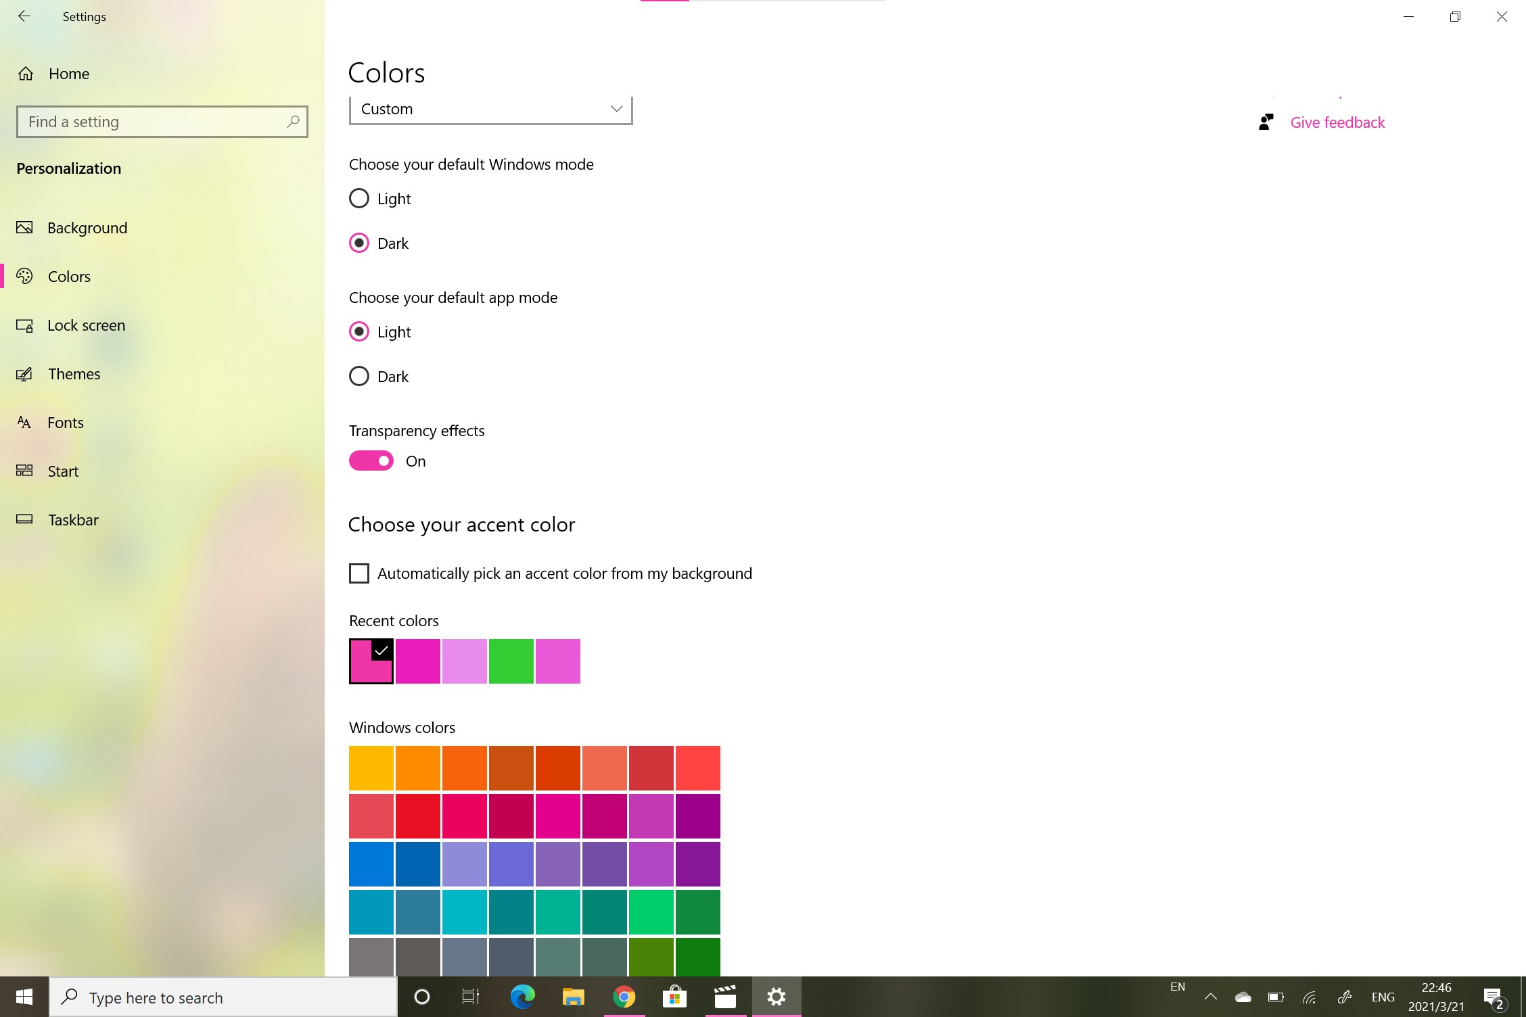
Task: Go to the Taskbar page
Action: [73, 520]
